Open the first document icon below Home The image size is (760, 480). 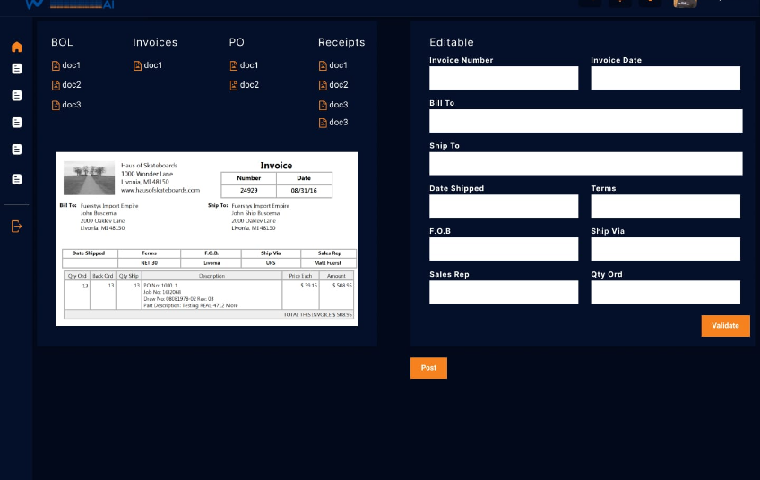coord(16,69)
